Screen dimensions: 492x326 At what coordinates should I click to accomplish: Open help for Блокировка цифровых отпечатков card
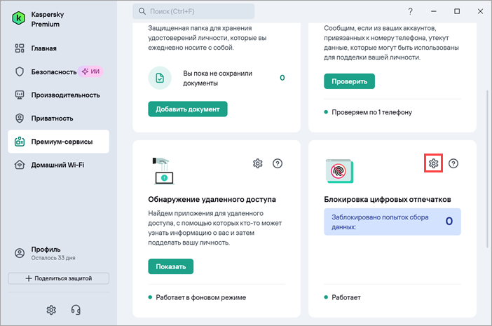(453, 163)
